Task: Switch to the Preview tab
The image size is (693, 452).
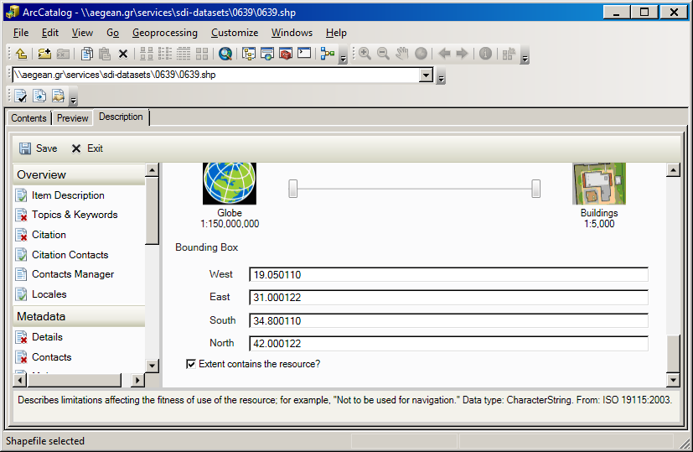Action: [x=72, y=118]
